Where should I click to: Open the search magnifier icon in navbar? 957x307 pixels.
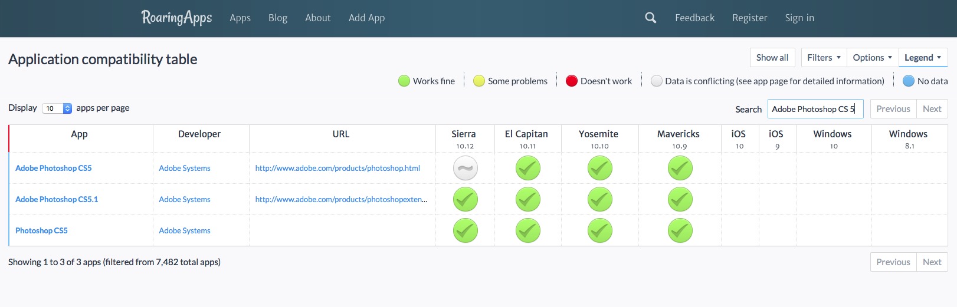click(650, 18)
